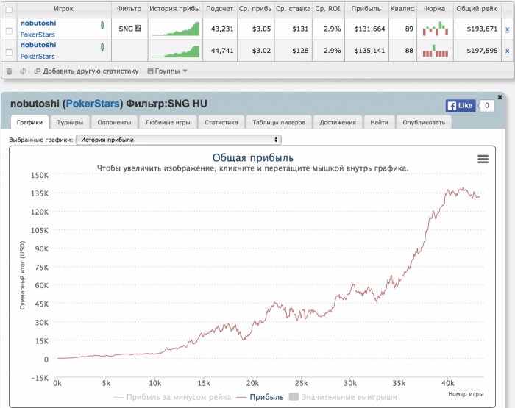
Task: Switch to the Статистика tab
Action: [221, 122]
